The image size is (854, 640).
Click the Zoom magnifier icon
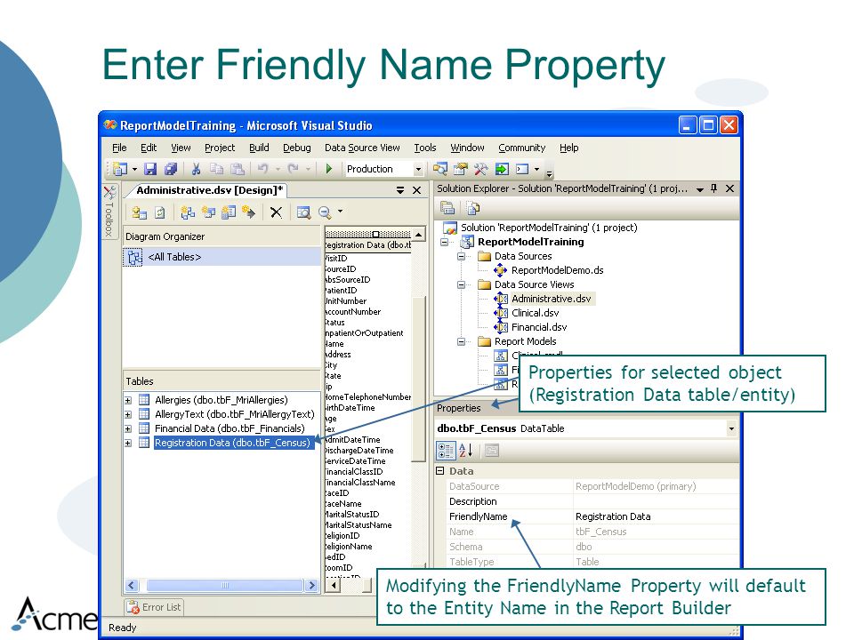pos(325,212)
